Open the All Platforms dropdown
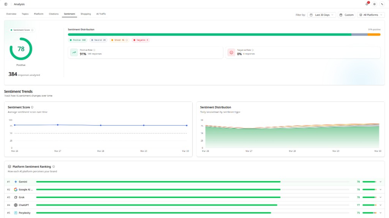 371,15
